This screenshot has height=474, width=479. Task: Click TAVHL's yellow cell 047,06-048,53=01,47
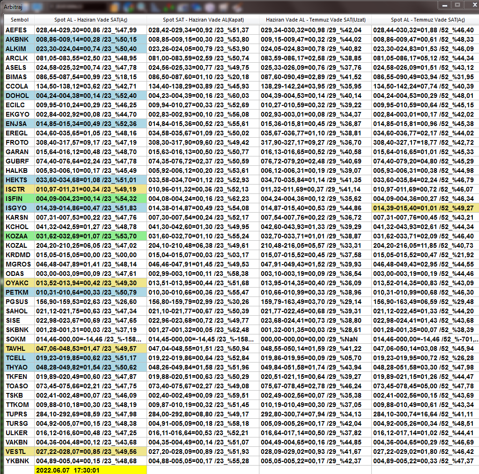pyautogui.click(x=91, y=348)
